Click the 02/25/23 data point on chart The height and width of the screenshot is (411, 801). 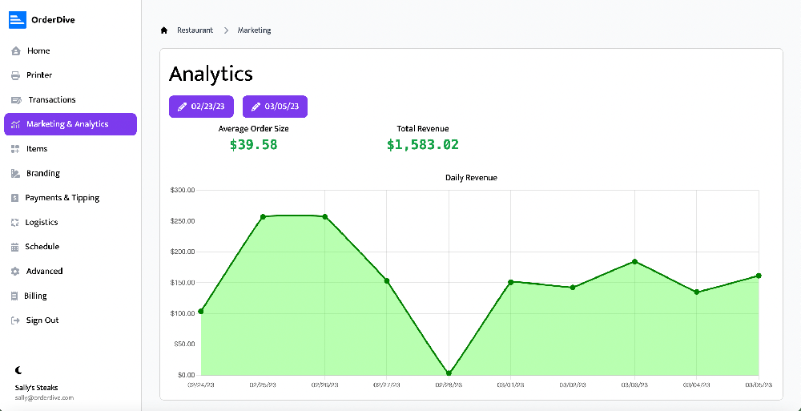(263, 217)
